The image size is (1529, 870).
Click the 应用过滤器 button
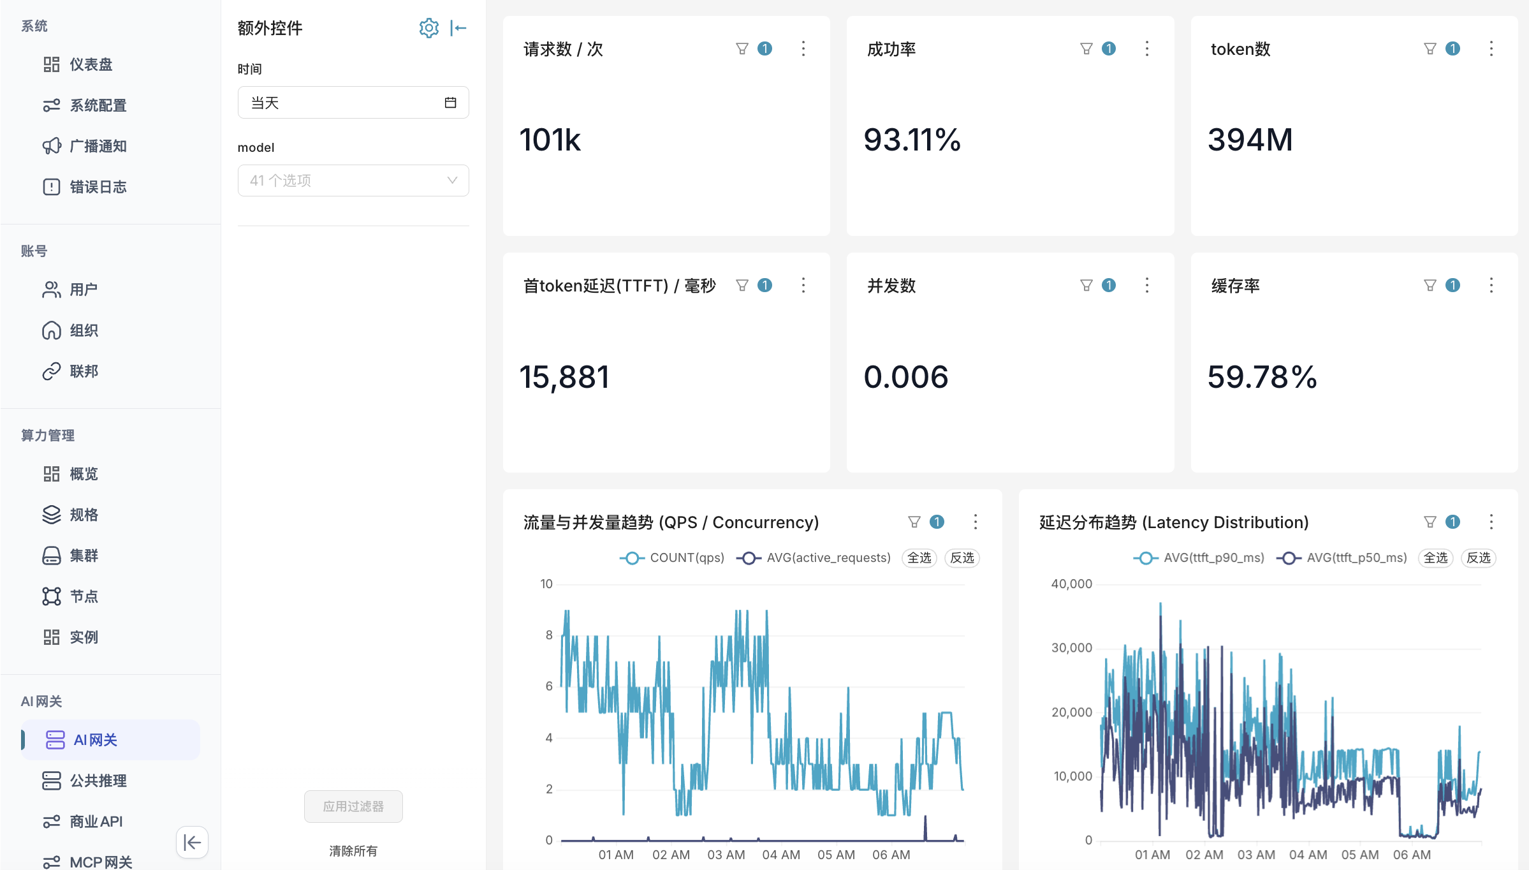click(353, 806)
